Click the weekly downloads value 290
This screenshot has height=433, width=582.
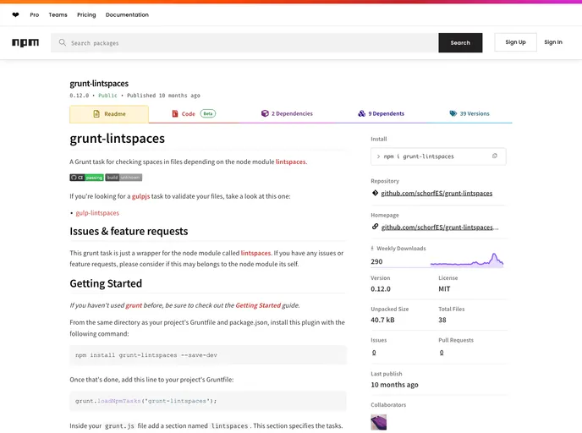(376, 261)
